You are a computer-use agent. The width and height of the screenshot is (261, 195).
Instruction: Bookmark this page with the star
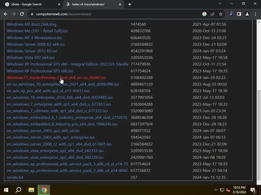click(221, 14)
